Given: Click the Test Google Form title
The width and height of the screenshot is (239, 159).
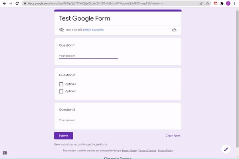Looking at the screenshot, I should click(84, 18).
